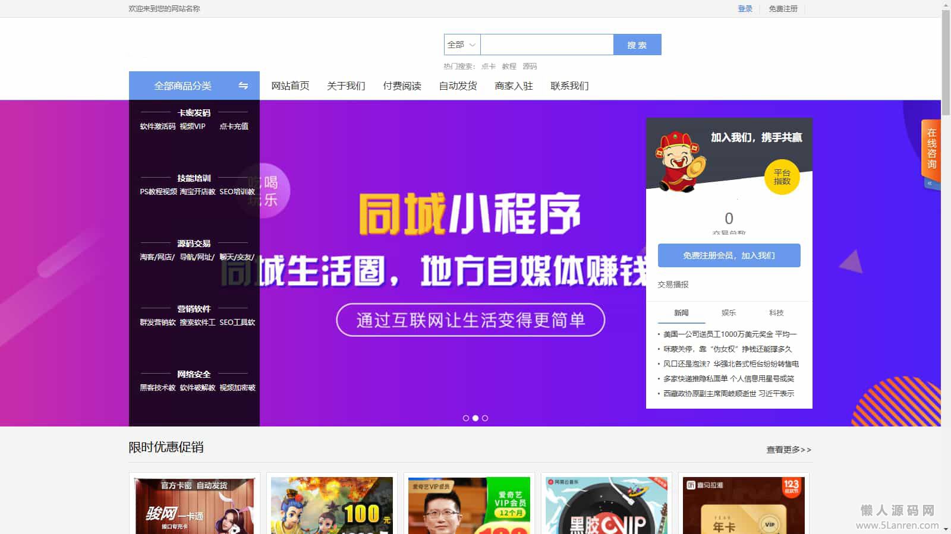Choose 淘宝开店 subcategory
Viewport: 951px width, 534px height.
click(x=197, y=191)
